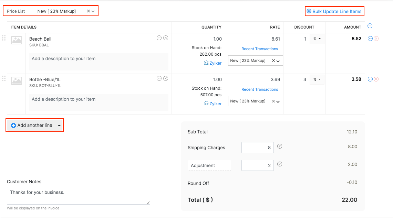This screenshot has width=393, height=218.
Task: Edit the Shipping Charges amount field
Action: coord(257,146)
